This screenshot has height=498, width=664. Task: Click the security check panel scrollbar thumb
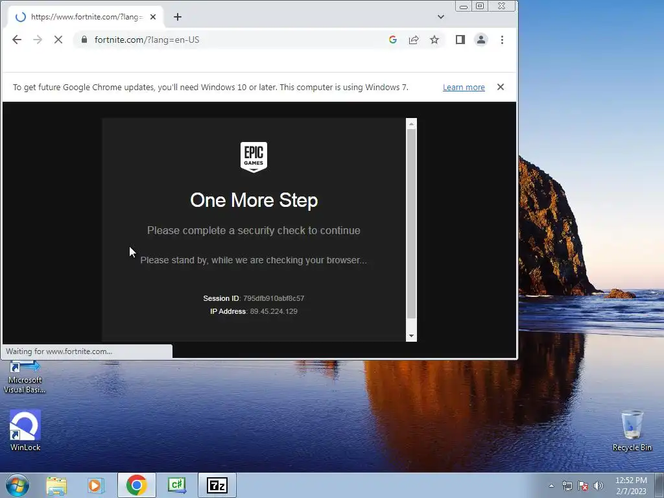click(x=411, y=224)
